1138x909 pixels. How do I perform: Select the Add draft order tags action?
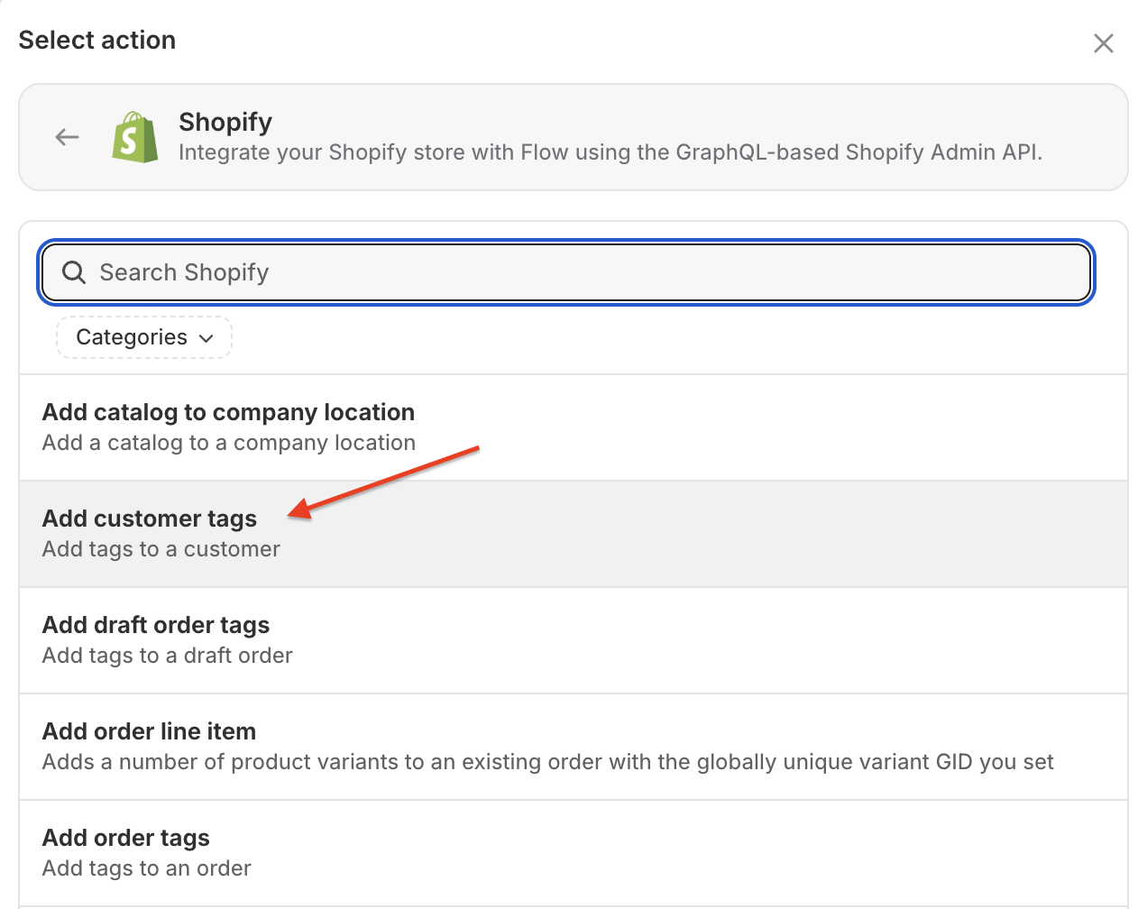[574, 640]
